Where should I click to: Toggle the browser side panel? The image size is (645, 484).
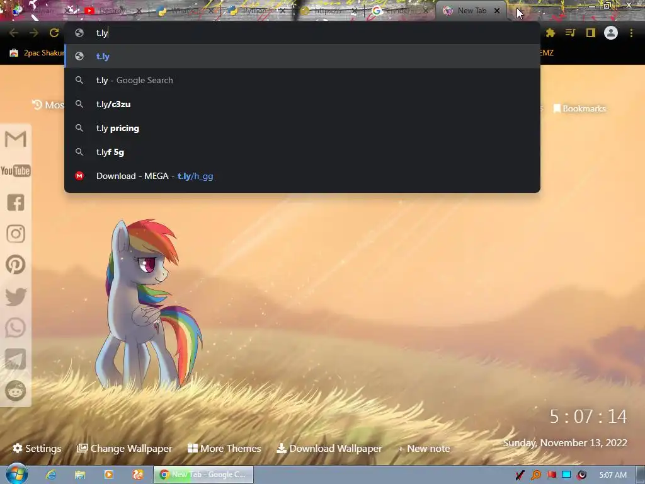point(591,33)
